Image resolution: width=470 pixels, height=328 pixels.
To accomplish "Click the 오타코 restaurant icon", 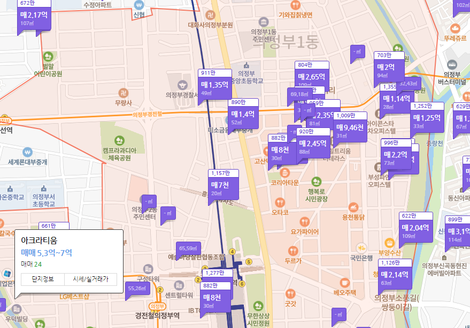I will (280, 203).
